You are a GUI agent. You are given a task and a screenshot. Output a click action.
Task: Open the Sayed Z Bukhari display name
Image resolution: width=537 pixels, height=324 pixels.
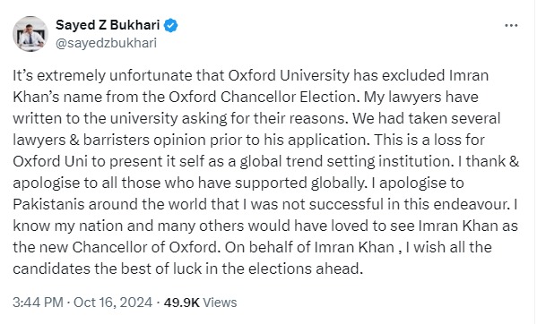click(108, 25)
